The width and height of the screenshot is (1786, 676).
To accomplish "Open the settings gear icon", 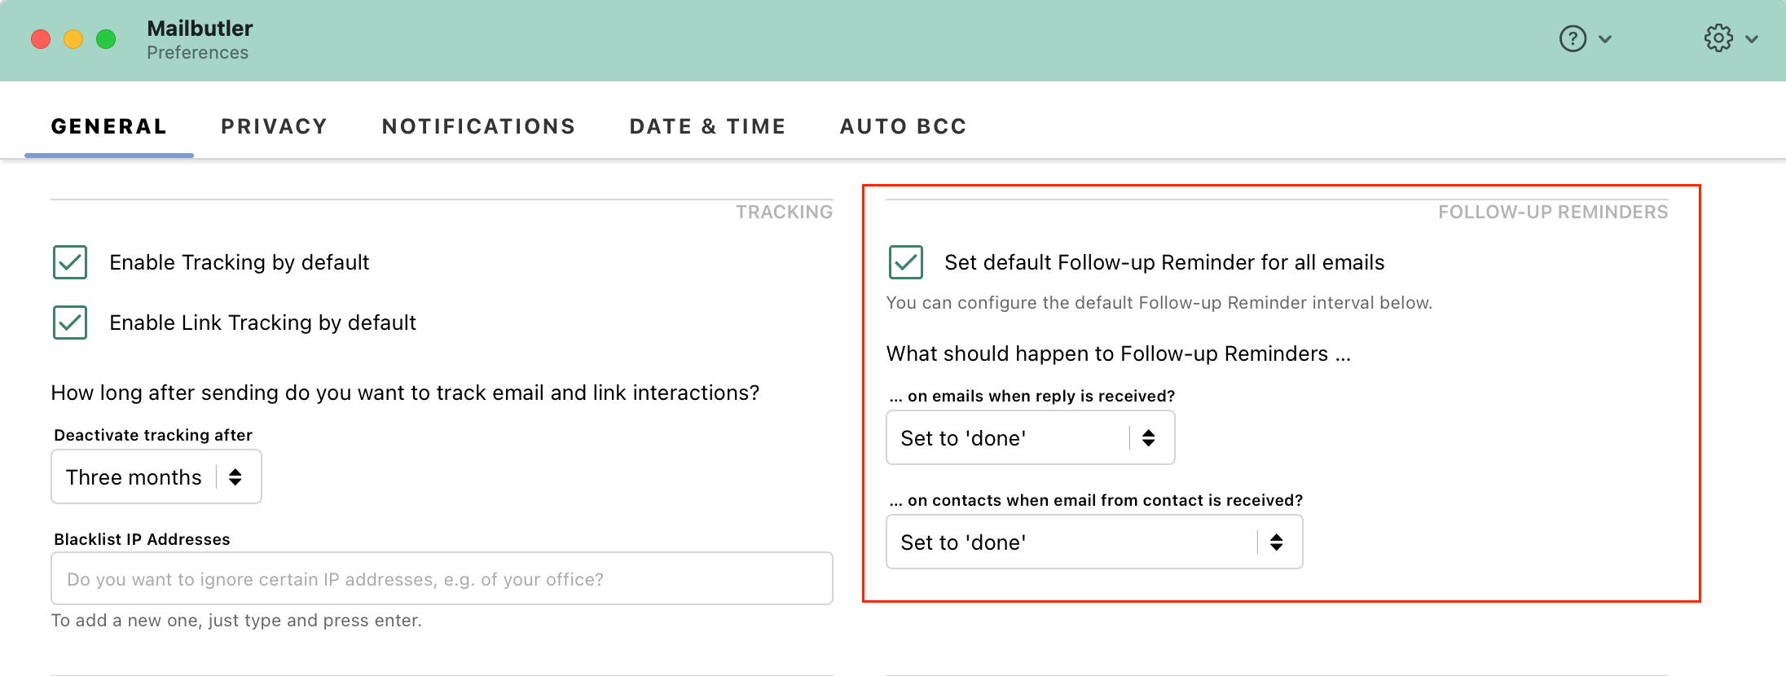I will coord(1718,38).
